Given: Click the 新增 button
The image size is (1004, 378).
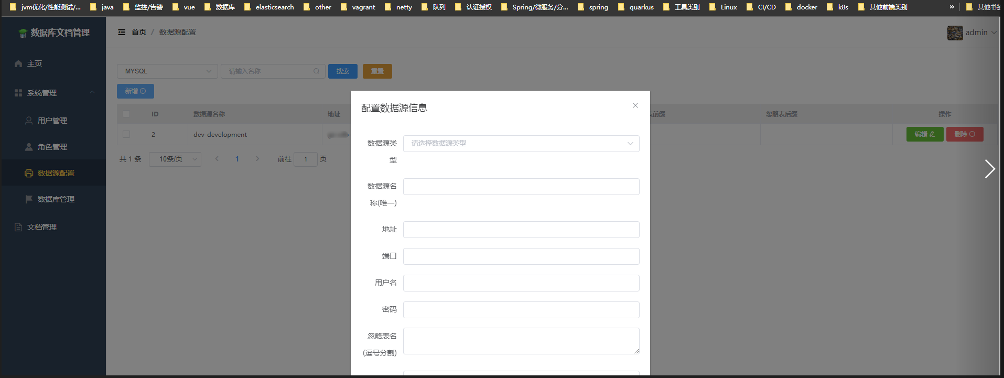Looking at the screenshot, I should (x=135, y=91).
